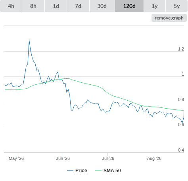This screenshot has width=188, height=181.
Task: Toggle the Price series legend label
Action: 81,171
